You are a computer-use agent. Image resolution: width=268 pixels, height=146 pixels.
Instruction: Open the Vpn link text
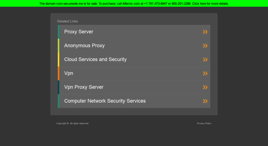point(69,73)
